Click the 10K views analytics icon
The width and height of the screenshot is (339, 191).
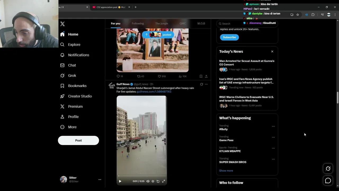(180, 76)
